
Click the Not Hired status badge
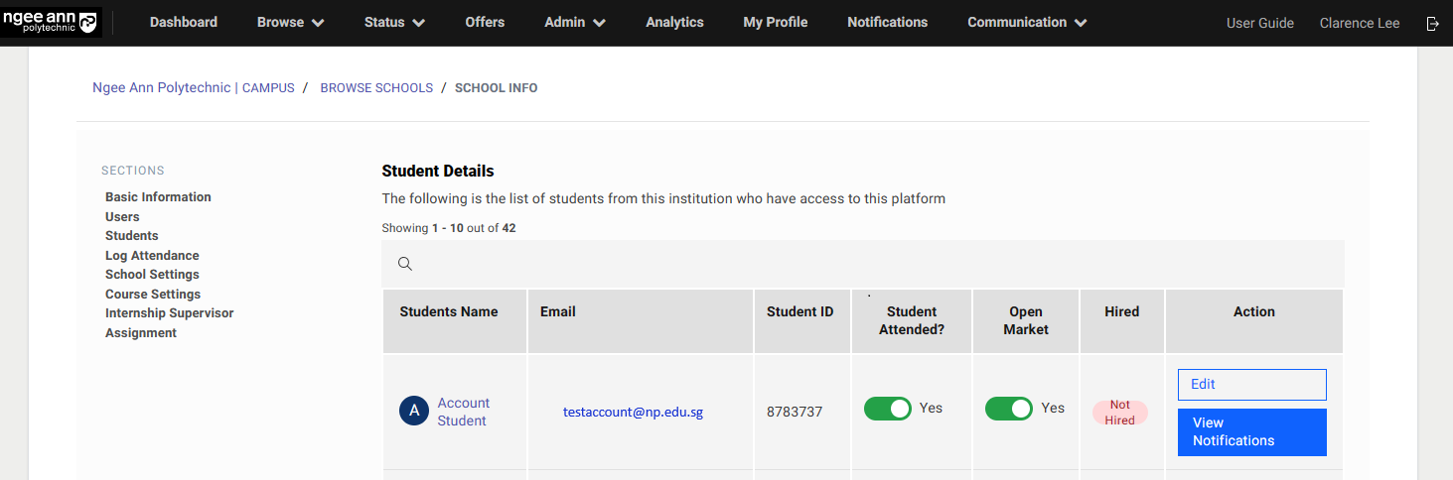pyautogui.click(x=1120, y=413)
